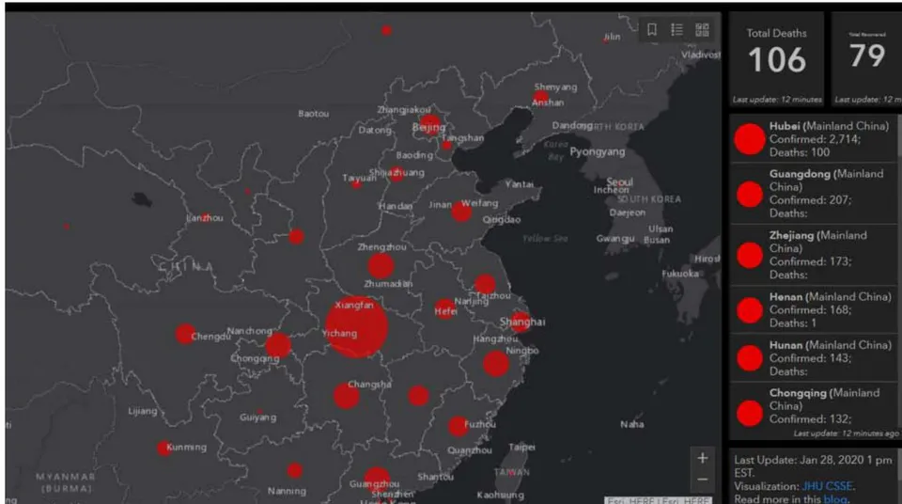Click the Pyongyang map label
The width and height of the screenshot is (902, 504).
tap(598, 151)
